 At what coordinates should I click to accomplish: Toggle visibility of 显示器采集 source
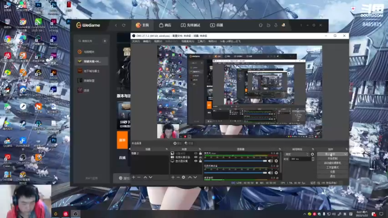click(x=196, y=161)
